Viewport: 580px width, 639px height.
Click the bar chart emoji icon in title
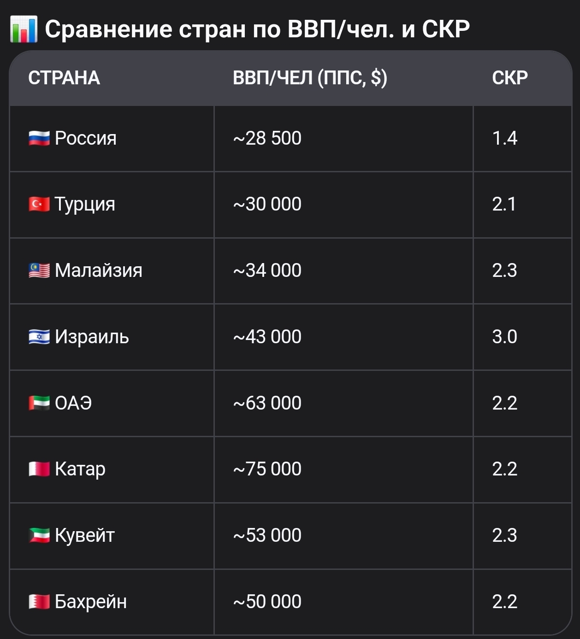tap(24, 29)
